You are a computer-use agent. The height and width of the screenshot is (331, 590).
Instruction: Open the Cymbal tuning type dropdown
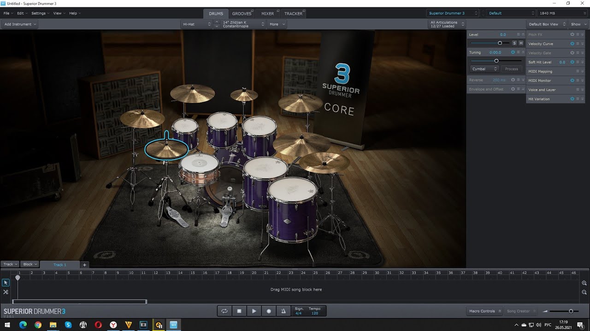484,69
